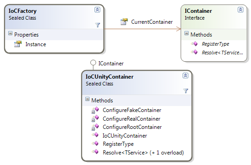Select the ConfigureFakeContainer private method icon
This screenshot has height=165, width=251.
[95, 110]
